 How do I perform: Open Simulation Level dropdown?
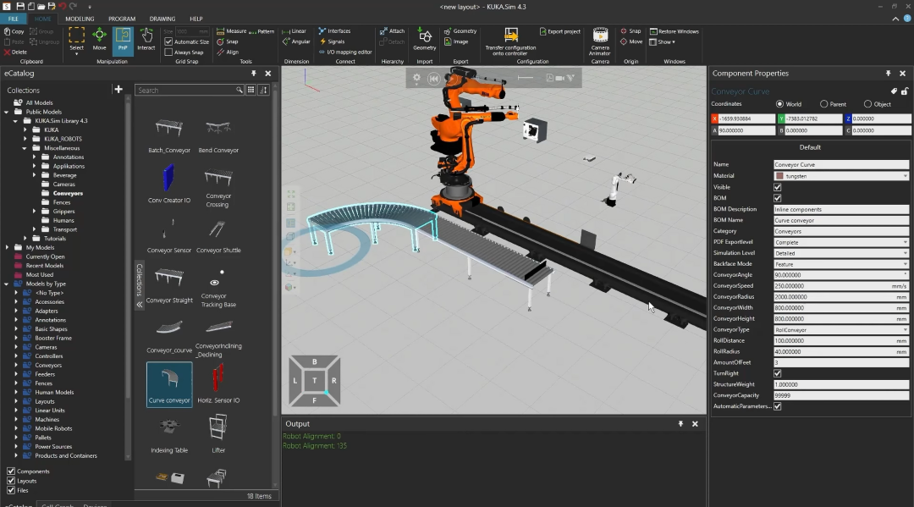pyautogui.click(x=841, y=253)
